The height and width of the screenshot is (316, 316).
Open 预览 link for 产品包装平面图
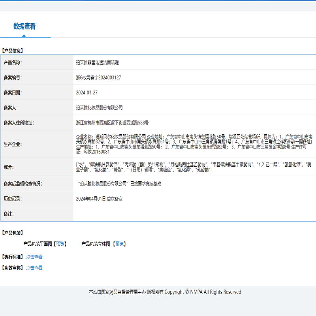60,244
